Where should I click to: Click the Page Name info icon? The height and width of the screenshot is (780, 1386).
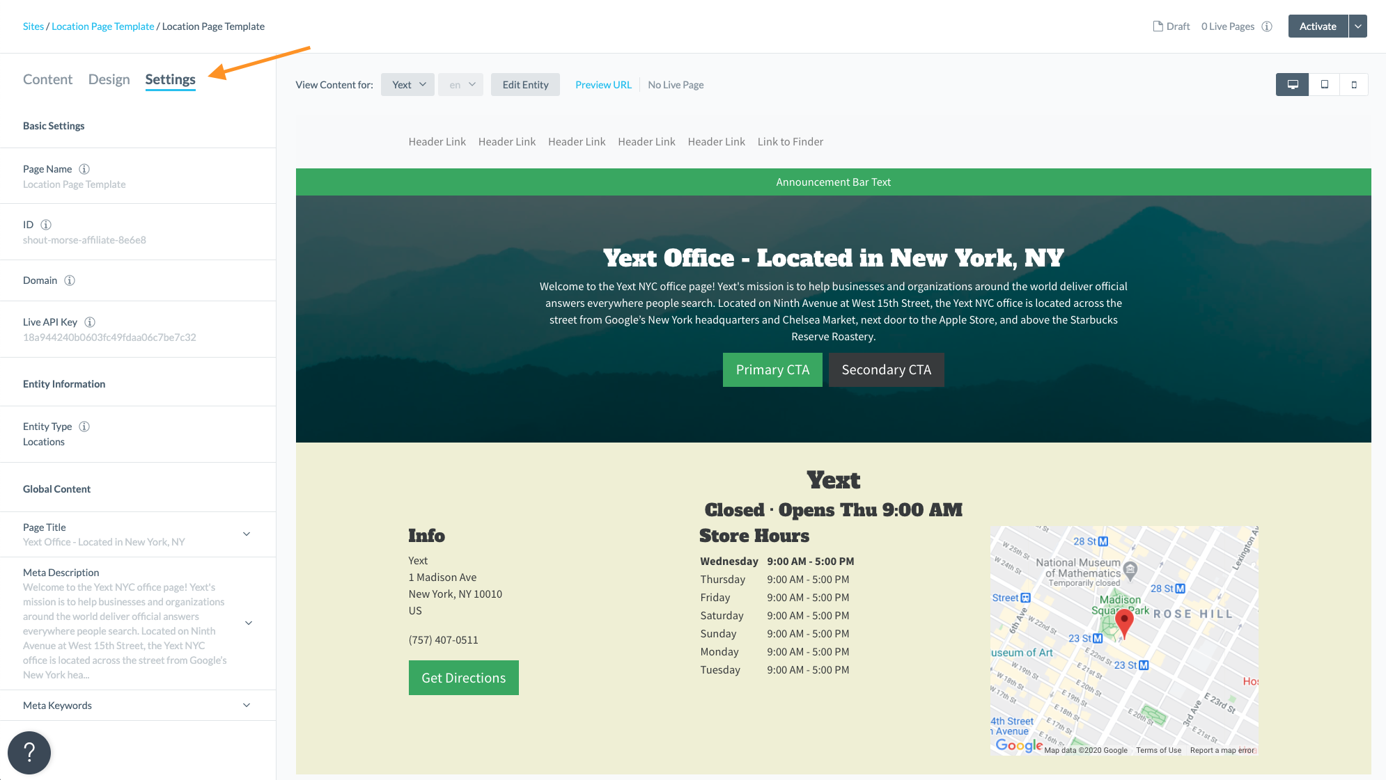(84, 169)
